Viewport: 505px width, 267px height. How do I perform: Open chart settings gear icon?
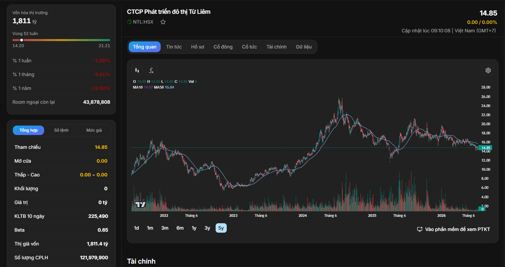[x=488, y=70]
